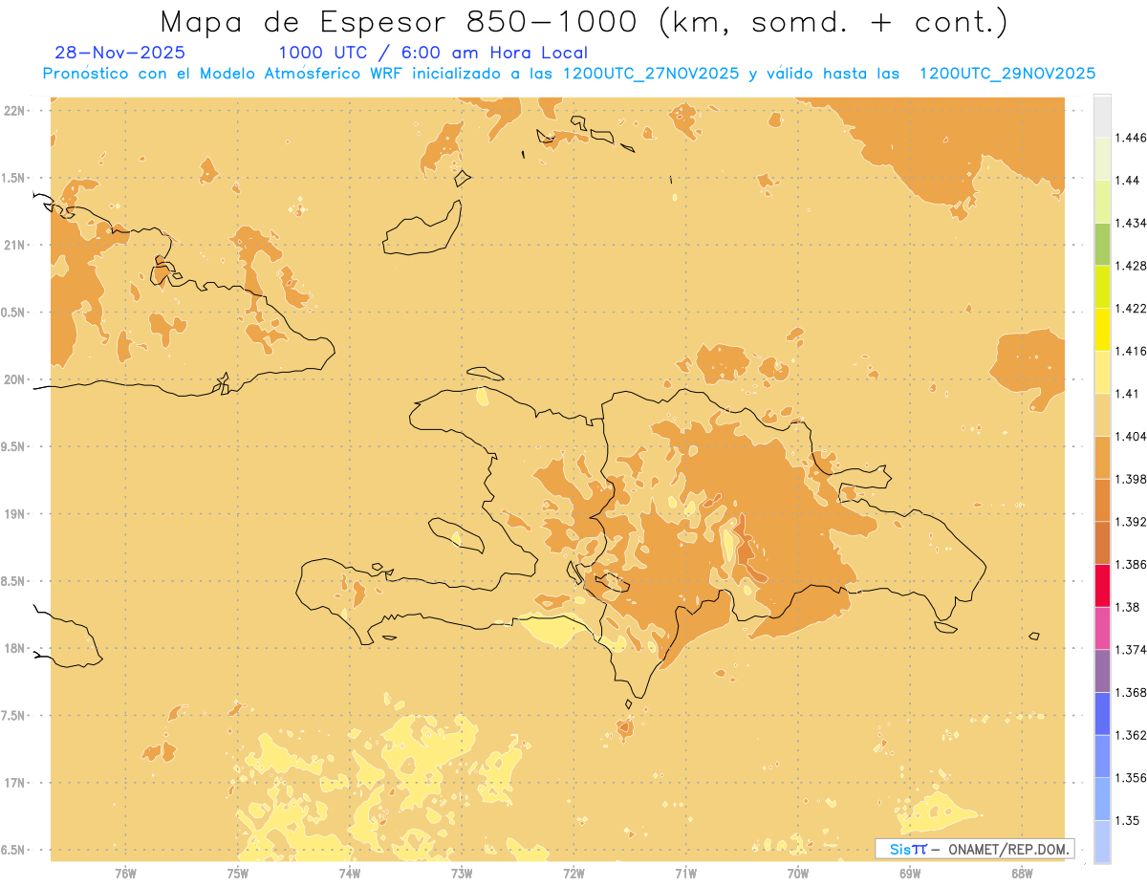The image size is (1147, 886).
Task: Click the color bar value "1.362"
Action: pos(1132,735)
